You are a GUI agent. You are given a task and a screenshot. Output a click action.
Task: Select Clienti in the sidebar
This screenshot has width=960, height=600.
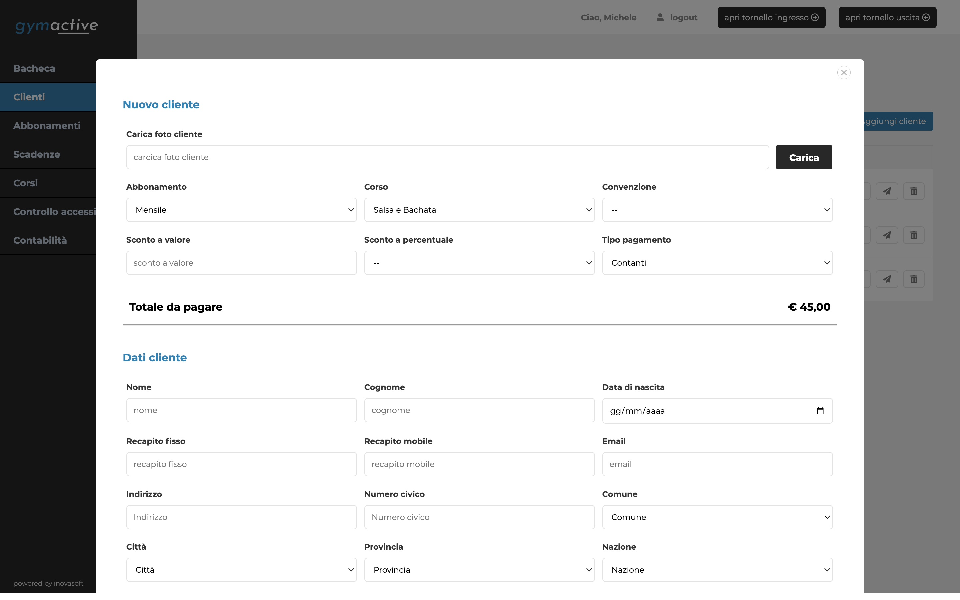(x=48, y=97)
